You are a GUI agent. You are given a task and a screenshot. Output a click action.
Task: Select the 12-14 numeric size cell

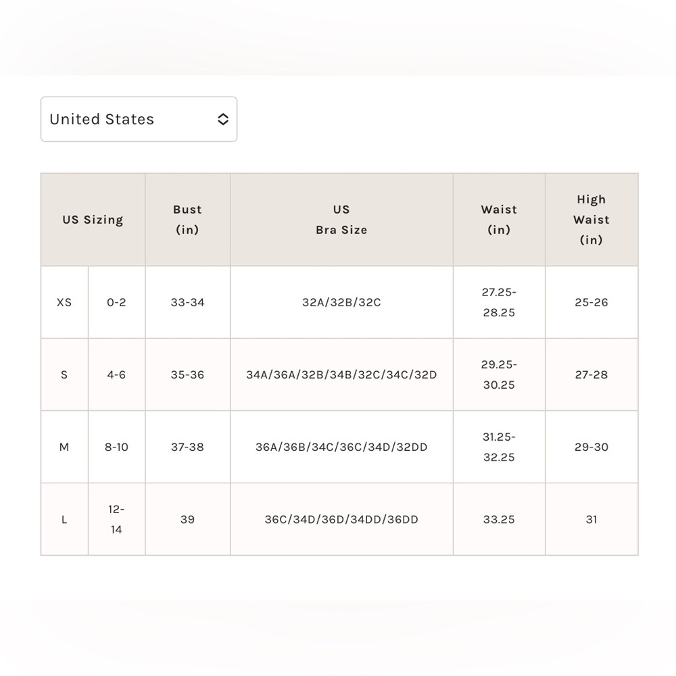pos(116,519)
